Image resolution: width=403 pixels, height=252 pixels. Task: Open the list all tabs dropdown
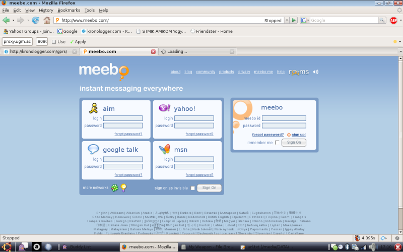click(x=400, y=51)
